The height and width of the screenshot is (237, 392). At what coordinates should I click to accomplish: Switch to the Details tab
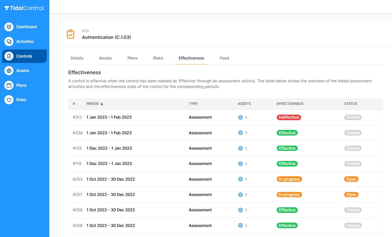77,58
